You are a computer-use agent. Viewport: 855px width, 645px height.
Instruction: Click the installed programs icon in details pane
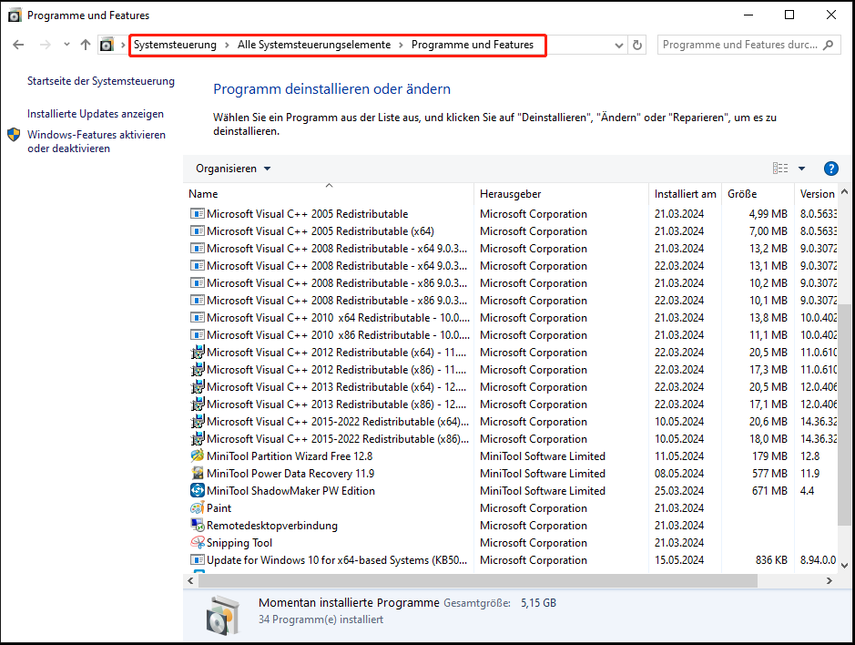(x=222, y=615)
